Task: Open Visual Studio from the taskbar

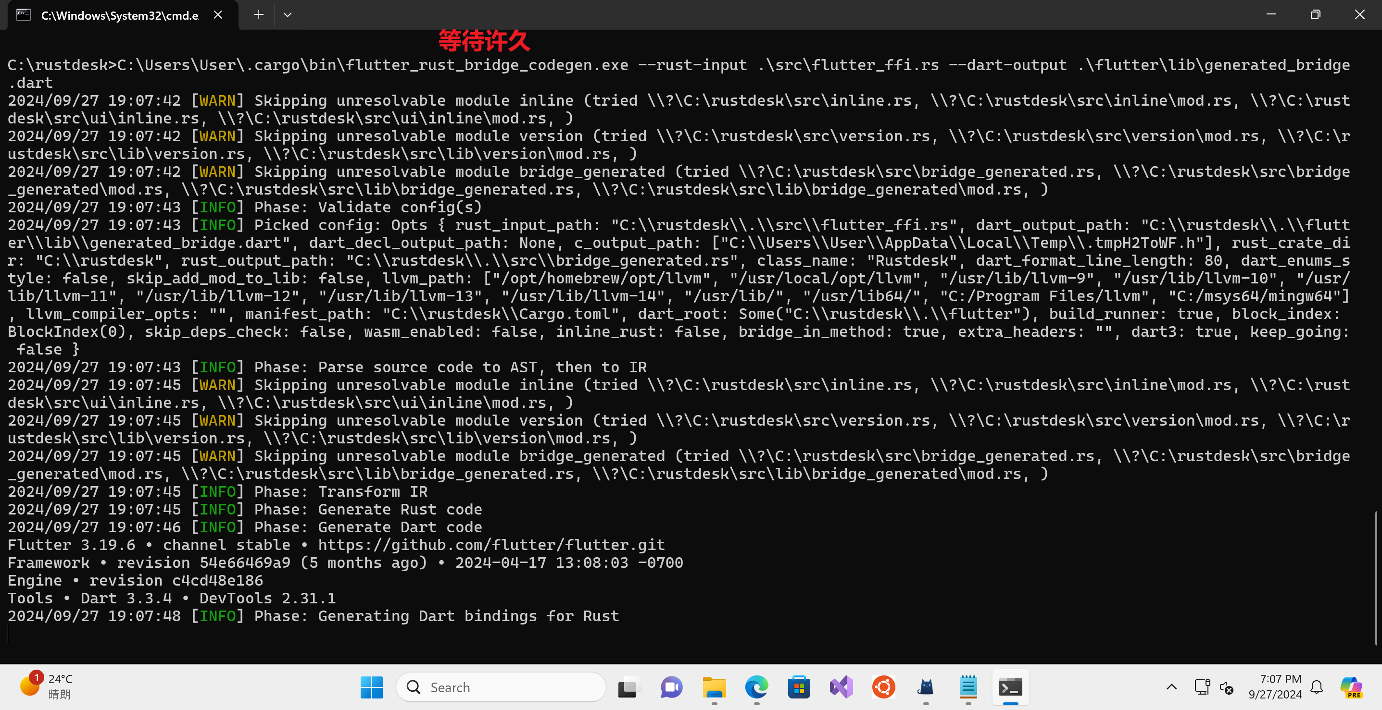Action: 841,687
